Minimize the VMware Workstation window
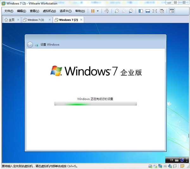This screenshot has height=169, width=190. (x=169, y=3)
